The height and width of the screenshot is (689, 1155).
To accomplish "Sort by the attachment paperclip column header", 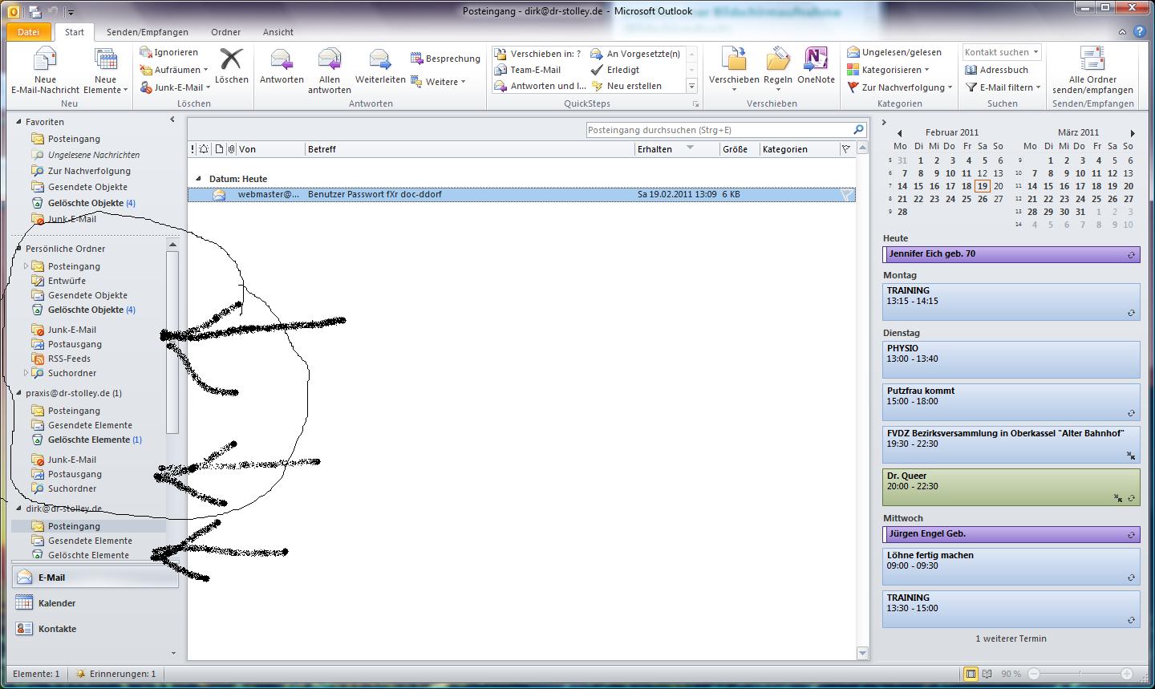I will [231, 149].
